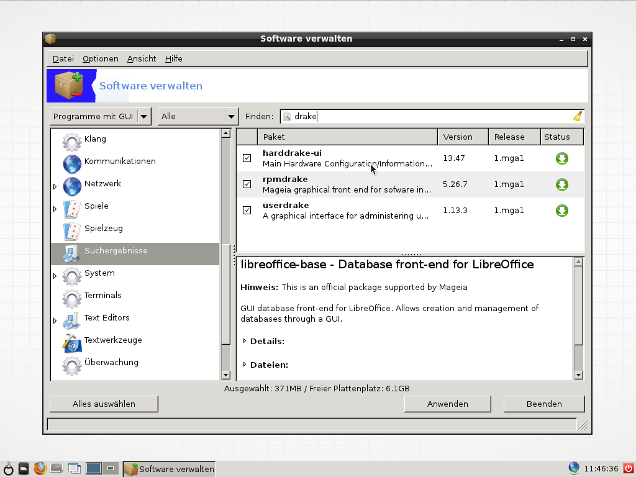Viewport: 636px width, 477px height.
Task: Click the show desktop windows icon in taskbar
Action: click(x=75, y=469)
